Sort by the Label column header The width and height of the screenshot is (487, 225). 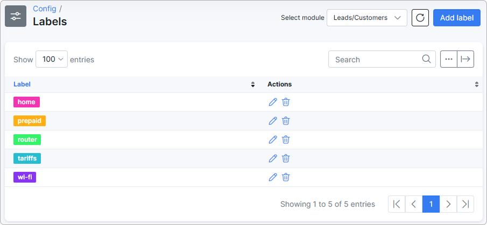[x=22, y=84]
